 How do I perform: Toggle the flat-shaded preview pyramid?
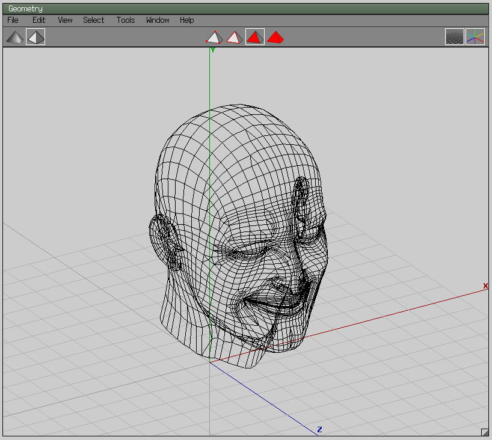pos(35,37)
